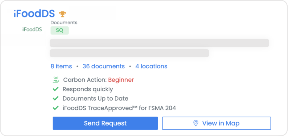Open the 4 locations link
The image size is (288, 136).
tap(151, 66)
